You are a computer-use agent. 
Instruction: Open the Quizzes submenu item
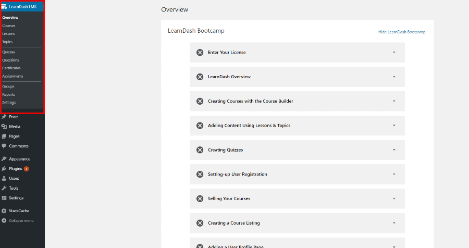(9, 52)
